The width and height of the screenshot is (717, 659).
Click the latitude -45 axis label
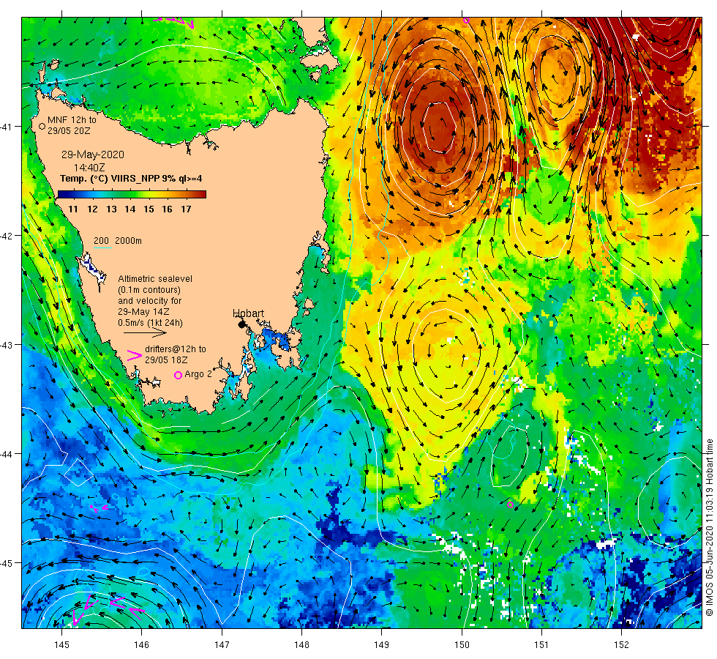pyautogui.click(x=6, y=563)
